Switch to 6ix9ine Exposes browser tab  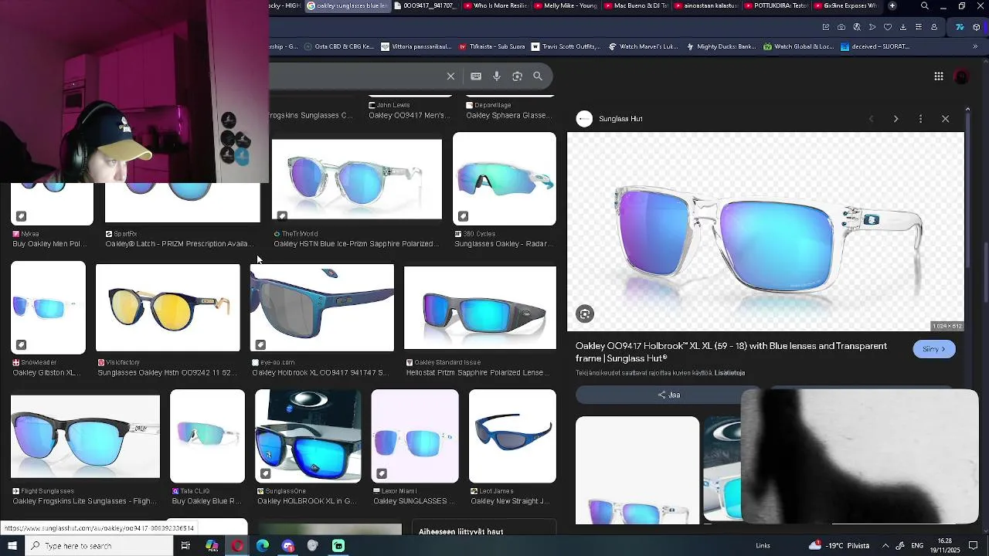point(845,5)
